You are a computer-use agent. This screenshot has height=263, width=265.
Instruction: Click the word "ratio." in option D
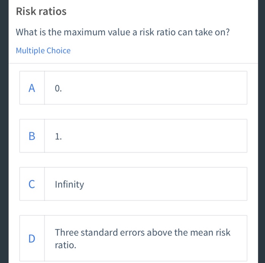pyautogui.click(x=65, y=245)
